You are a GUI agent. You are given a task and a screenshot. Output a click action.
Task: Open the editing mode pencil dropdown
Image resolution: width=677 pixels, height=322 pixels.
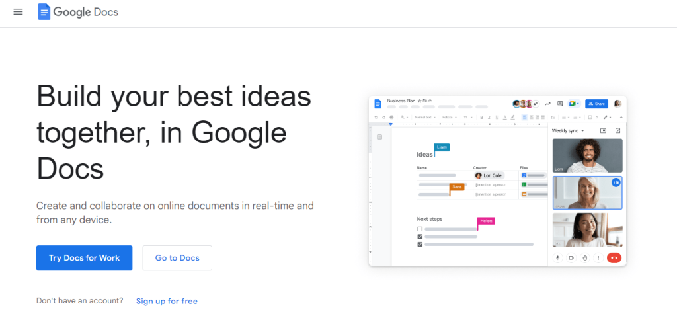pos(608,118)
